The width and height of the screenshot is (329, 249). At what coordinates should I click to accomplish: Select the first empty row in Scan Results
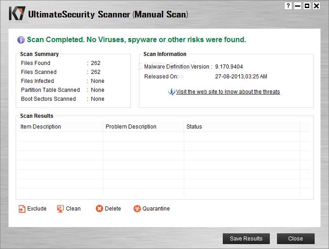pos(164,137)
